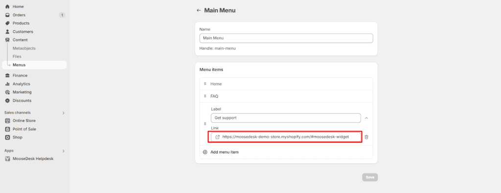Select Menus under Content

click(35, 65)
